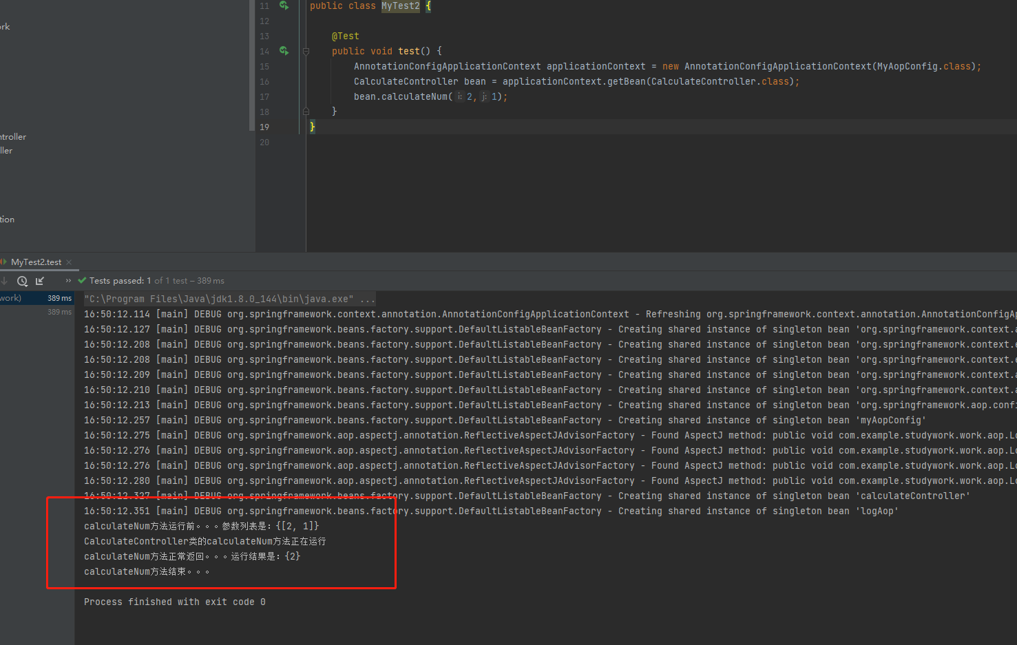Click the import tests from file icon
The height and width of the screenshot is (645, 1017).
(40, 281)
